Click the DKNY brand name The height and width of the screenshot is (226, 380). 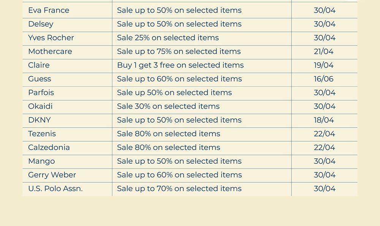[39, 120]
